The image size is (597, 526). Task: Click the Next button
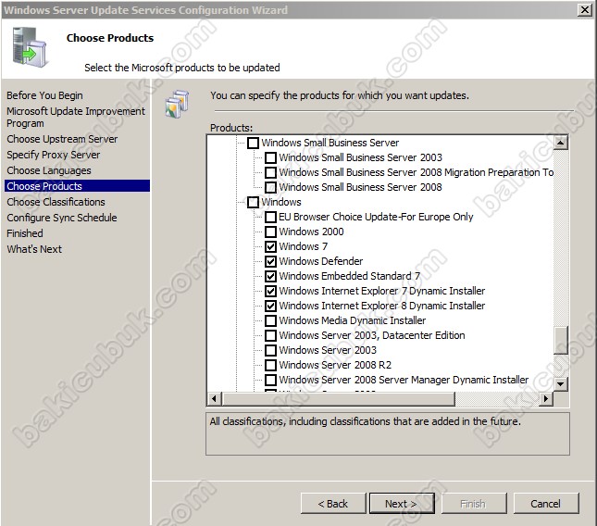(x=402, y=504)
